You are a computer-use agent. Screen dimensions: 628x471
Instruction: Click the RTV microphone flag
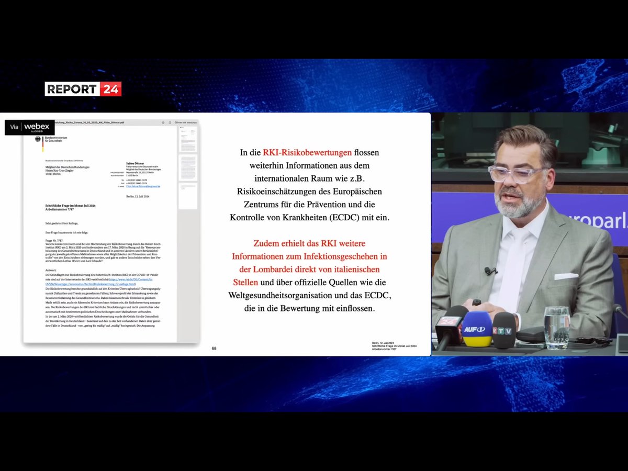(504, 330)
